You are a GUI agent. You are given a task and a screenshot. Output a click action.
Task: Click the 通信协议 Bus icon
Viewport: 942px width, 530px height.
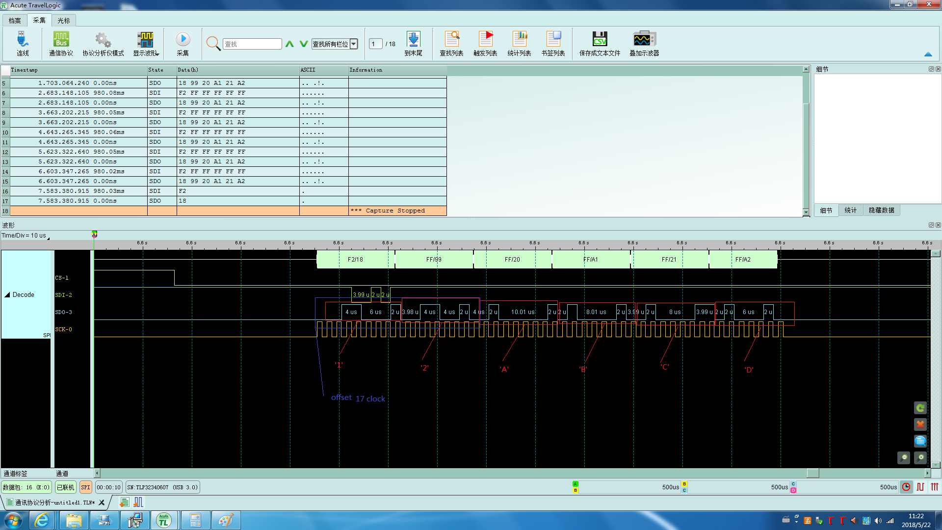click(61, 39)
